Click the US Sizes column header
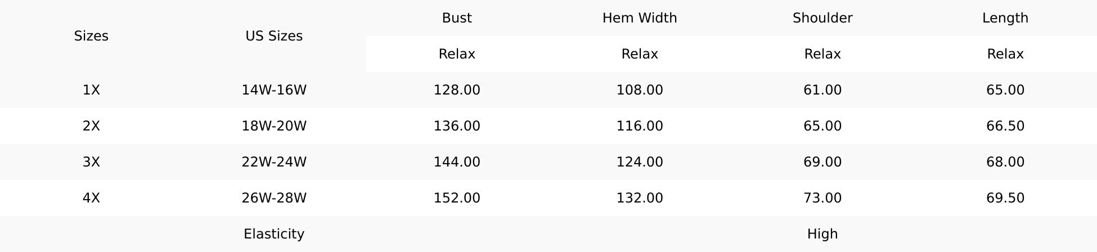1097x252 pixels. click(274, 36)
